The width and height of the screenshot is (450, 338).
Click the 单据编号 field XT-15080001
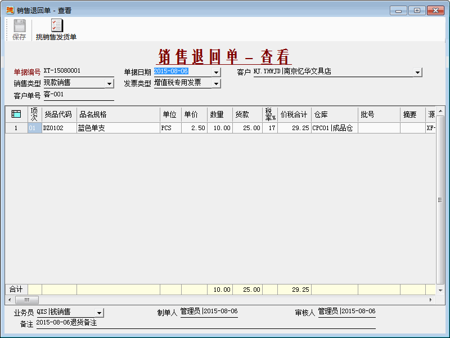coord(79,71)
